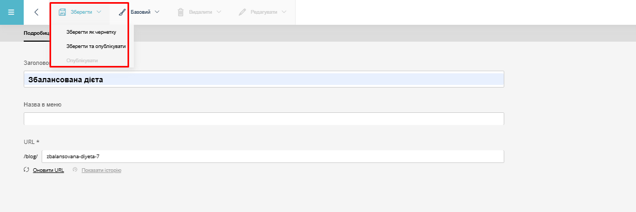The height and width of the screenshot is (212, 636).
Task: Switch to the Подробиці tab
Action: (37, 33)
